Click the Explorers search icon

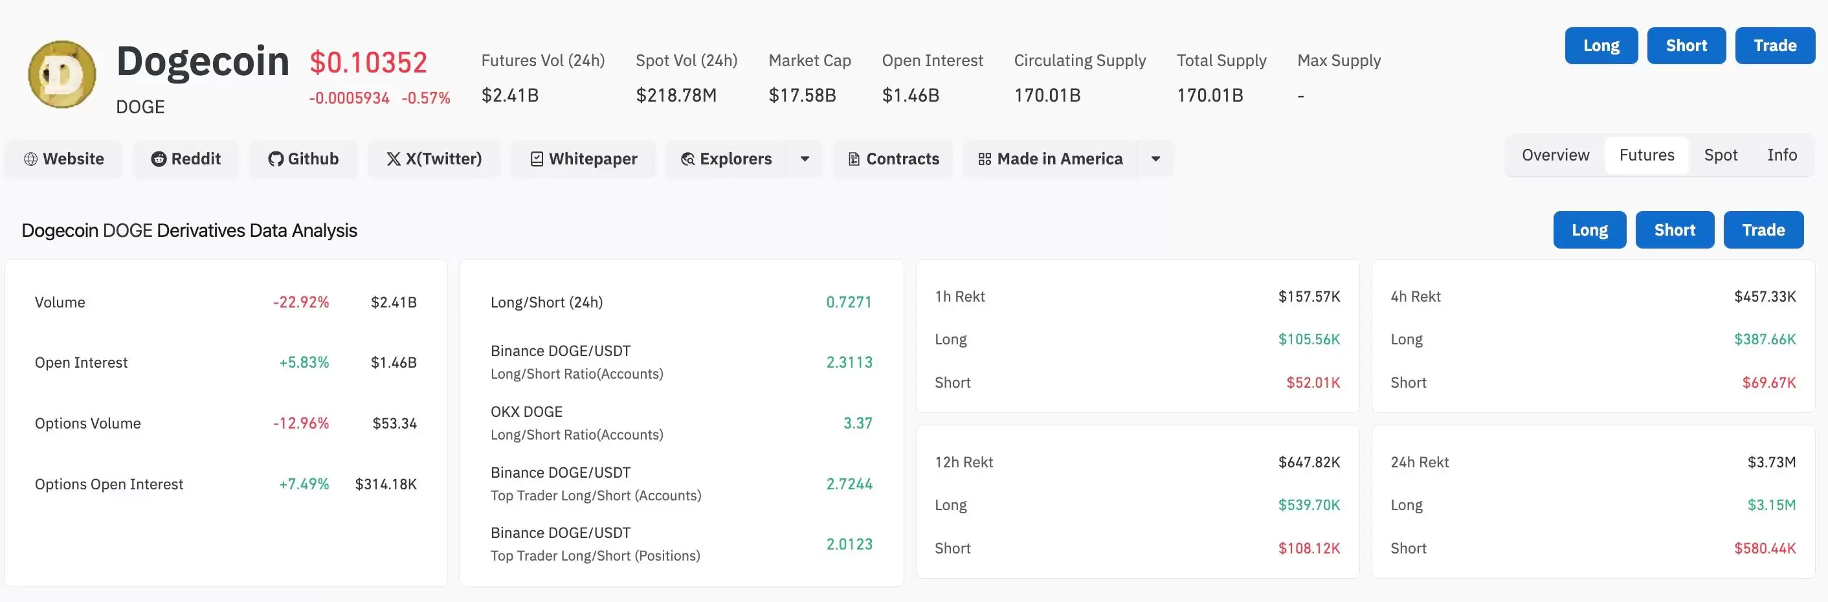click(687, 159)
